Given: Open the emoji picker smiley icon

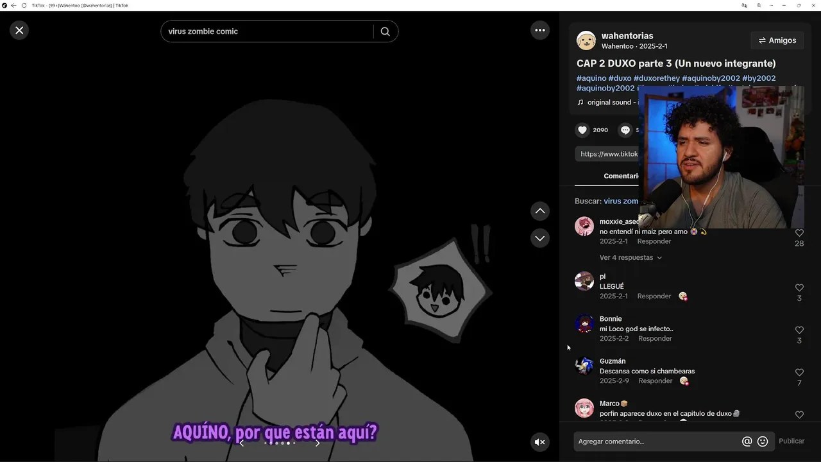Looking at the screenshot, I should point(763,441).
